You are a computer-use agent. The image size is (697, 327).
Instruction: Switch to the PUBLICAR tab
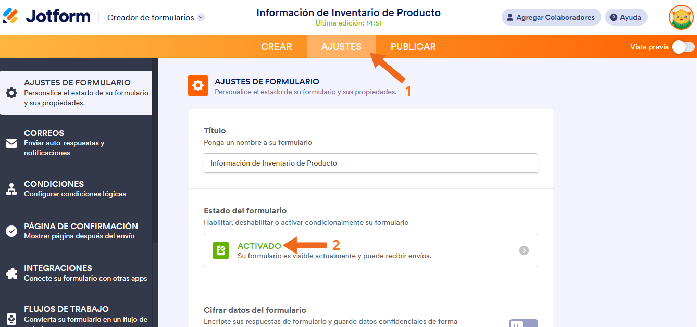(x=413, y=46)
